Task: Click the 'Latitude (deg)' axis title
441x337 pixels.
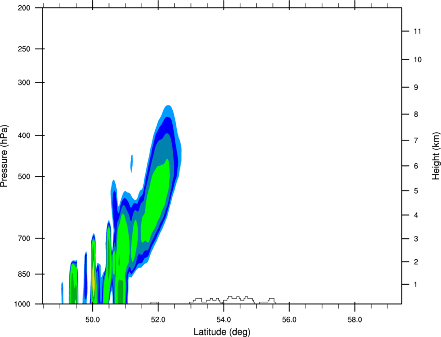Action: coord(222,332)
